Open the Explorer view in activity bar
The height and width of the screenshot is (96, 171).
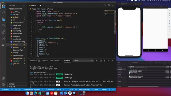3,6
